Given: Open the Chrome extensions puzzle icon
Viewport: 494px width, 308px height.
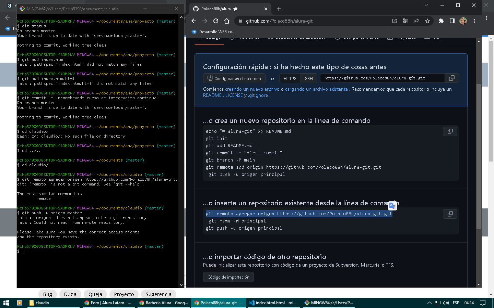Looking at the screenshot, I should coord(441,21).
